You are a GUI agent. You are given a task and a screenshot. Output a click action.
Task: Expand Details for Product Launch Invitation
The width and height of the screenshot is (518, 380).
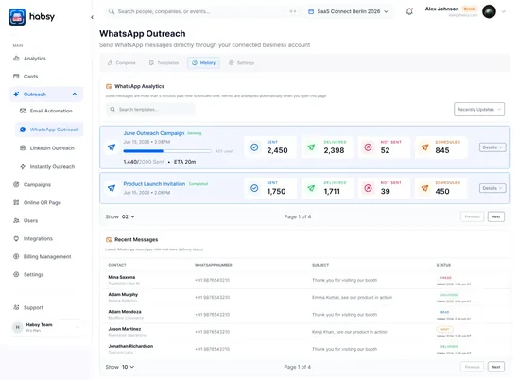(492, 188)
